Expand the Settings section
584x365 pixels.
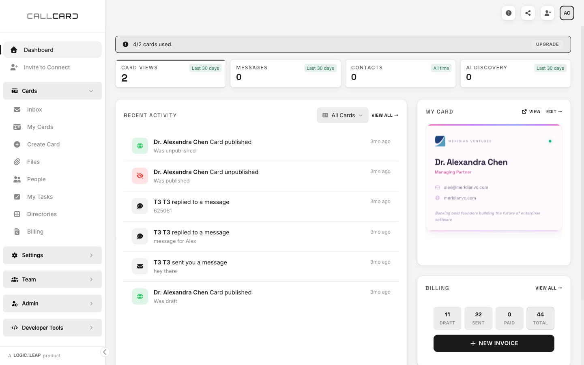tap(52, 255)
